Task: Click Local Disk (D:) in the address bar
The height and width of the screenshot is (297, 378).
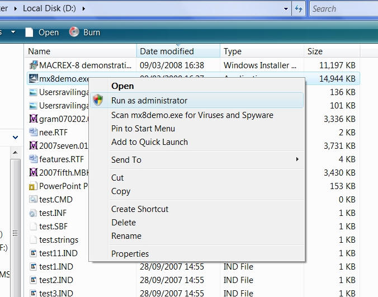Action: 49,8
